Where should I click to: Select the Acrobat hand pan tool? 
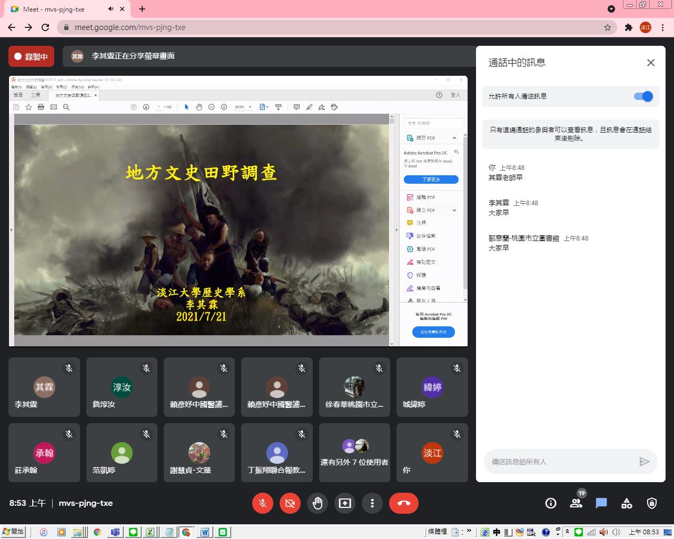click(x=199, y=107)
